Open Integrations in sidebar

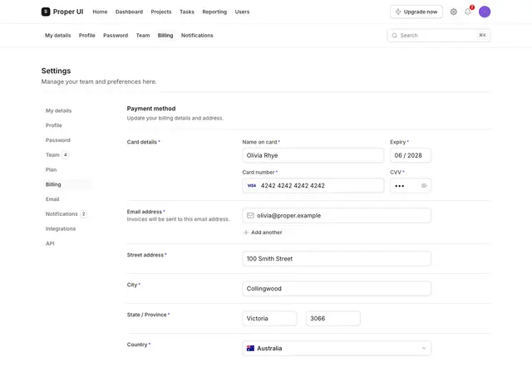tap(61, 228)
